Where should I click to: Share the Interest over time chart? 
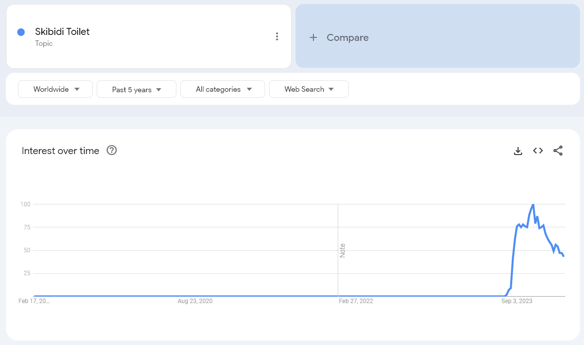coord(558,151)
